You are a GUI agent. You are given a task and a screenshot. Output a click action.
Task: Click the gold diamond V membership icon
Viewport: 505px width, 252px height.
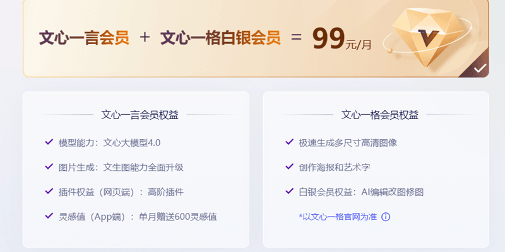428,37
